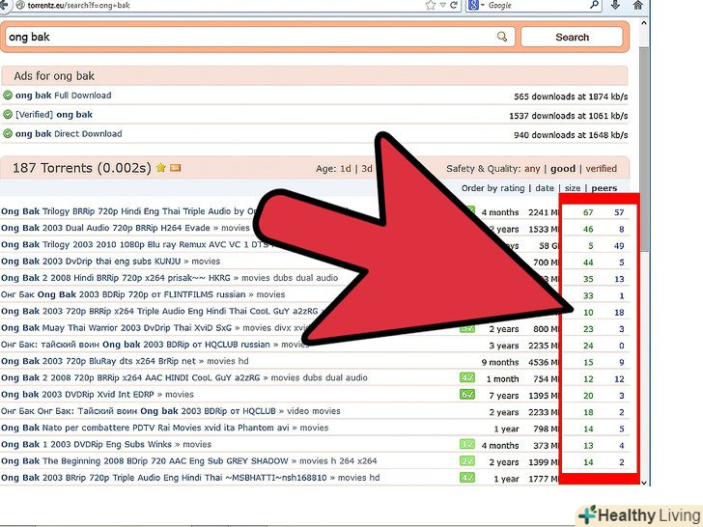Open Ong Bak Trilogy 1080p Blu ray Remux torrent
Image resolution: width=703 pixels, height=527 pixels.
point(134,244)
